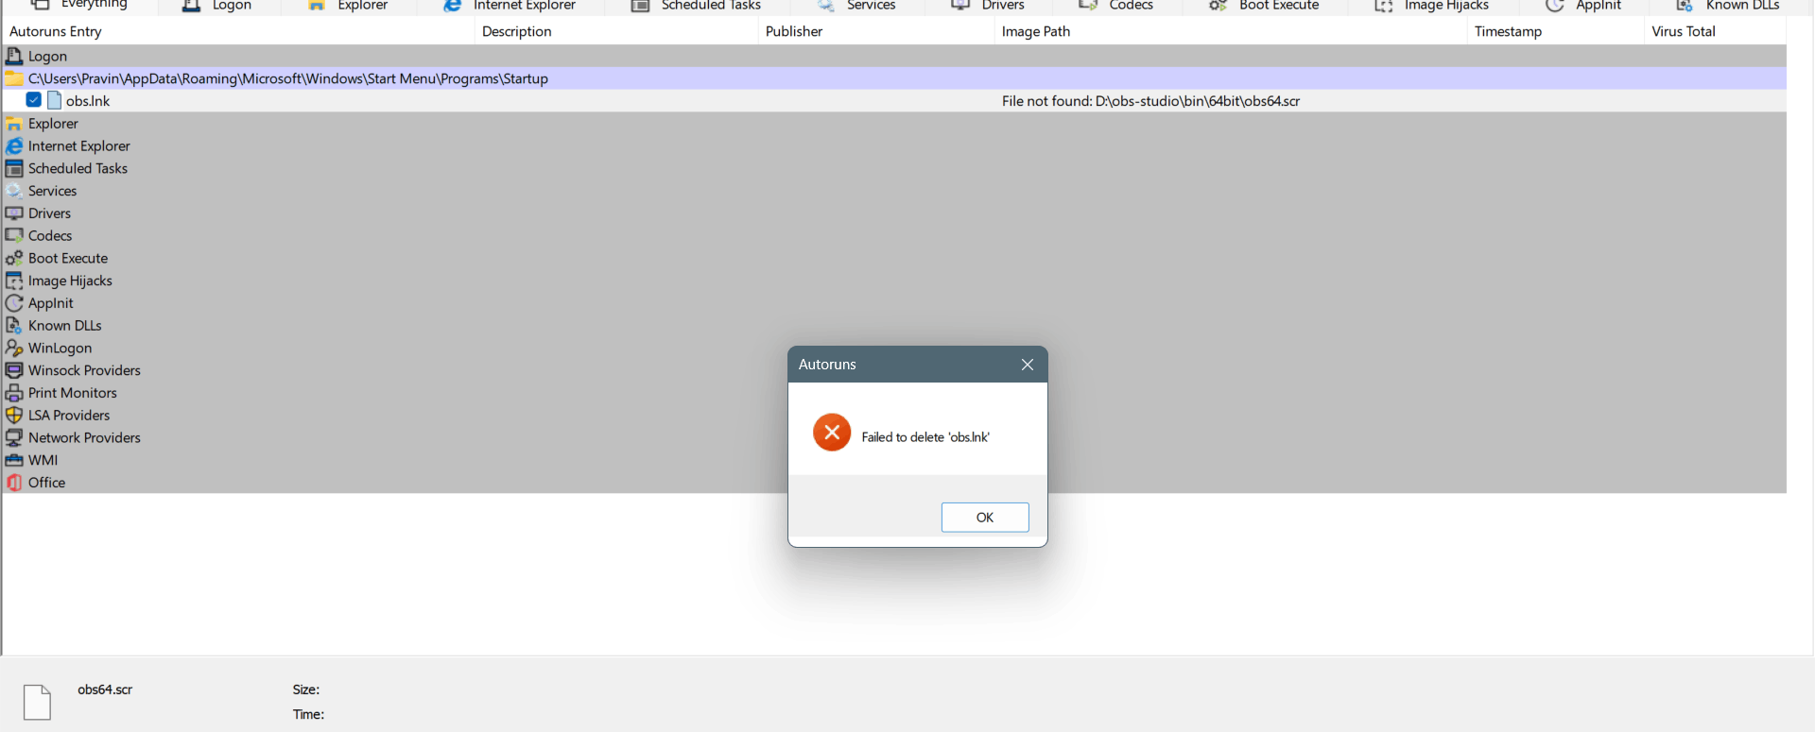Click the red error icon in dialog
The image size is (1815, 732).
[x=832, y=433]
